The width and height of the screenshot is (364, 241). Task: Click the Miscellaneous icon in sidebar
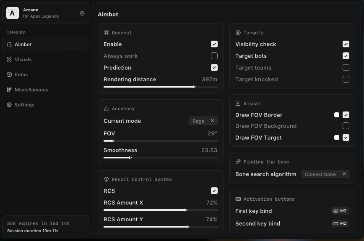[9, 90]
